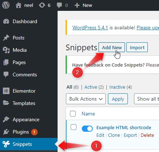This screenshot has width=159, height=152.
Task: Click the Posts pushpin icon
Action: pyautogui.click(x=6, y=38)
